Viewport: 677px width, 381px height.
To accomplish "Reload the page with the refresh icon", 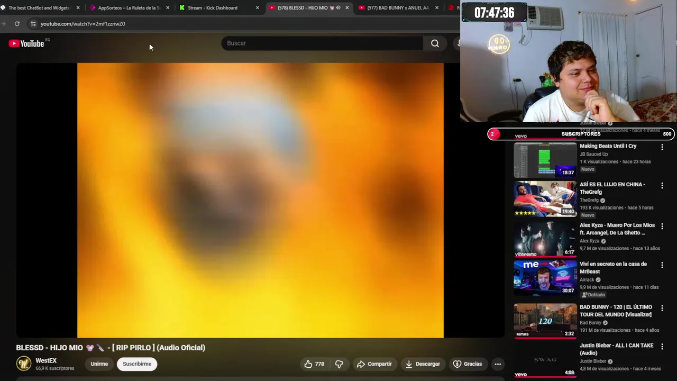I will [17, 24].
